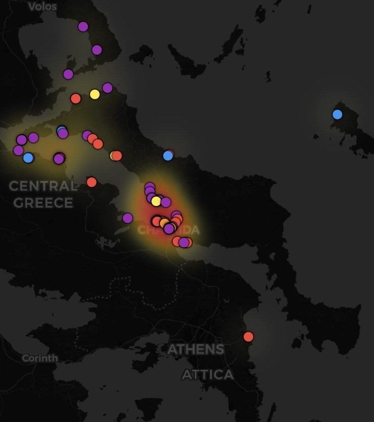Select the red marker overlapping a yellow one
Image resolution: width=374 pixels, height=422 pixels.
tap(117, 155)
